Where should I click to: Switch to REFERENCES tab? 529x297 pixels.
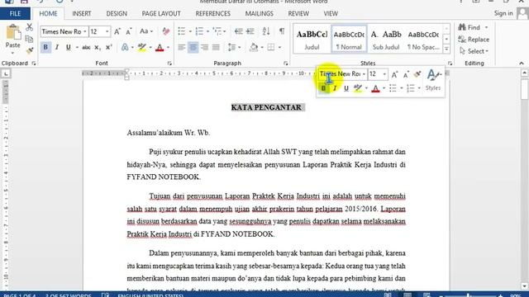[213, 13]
